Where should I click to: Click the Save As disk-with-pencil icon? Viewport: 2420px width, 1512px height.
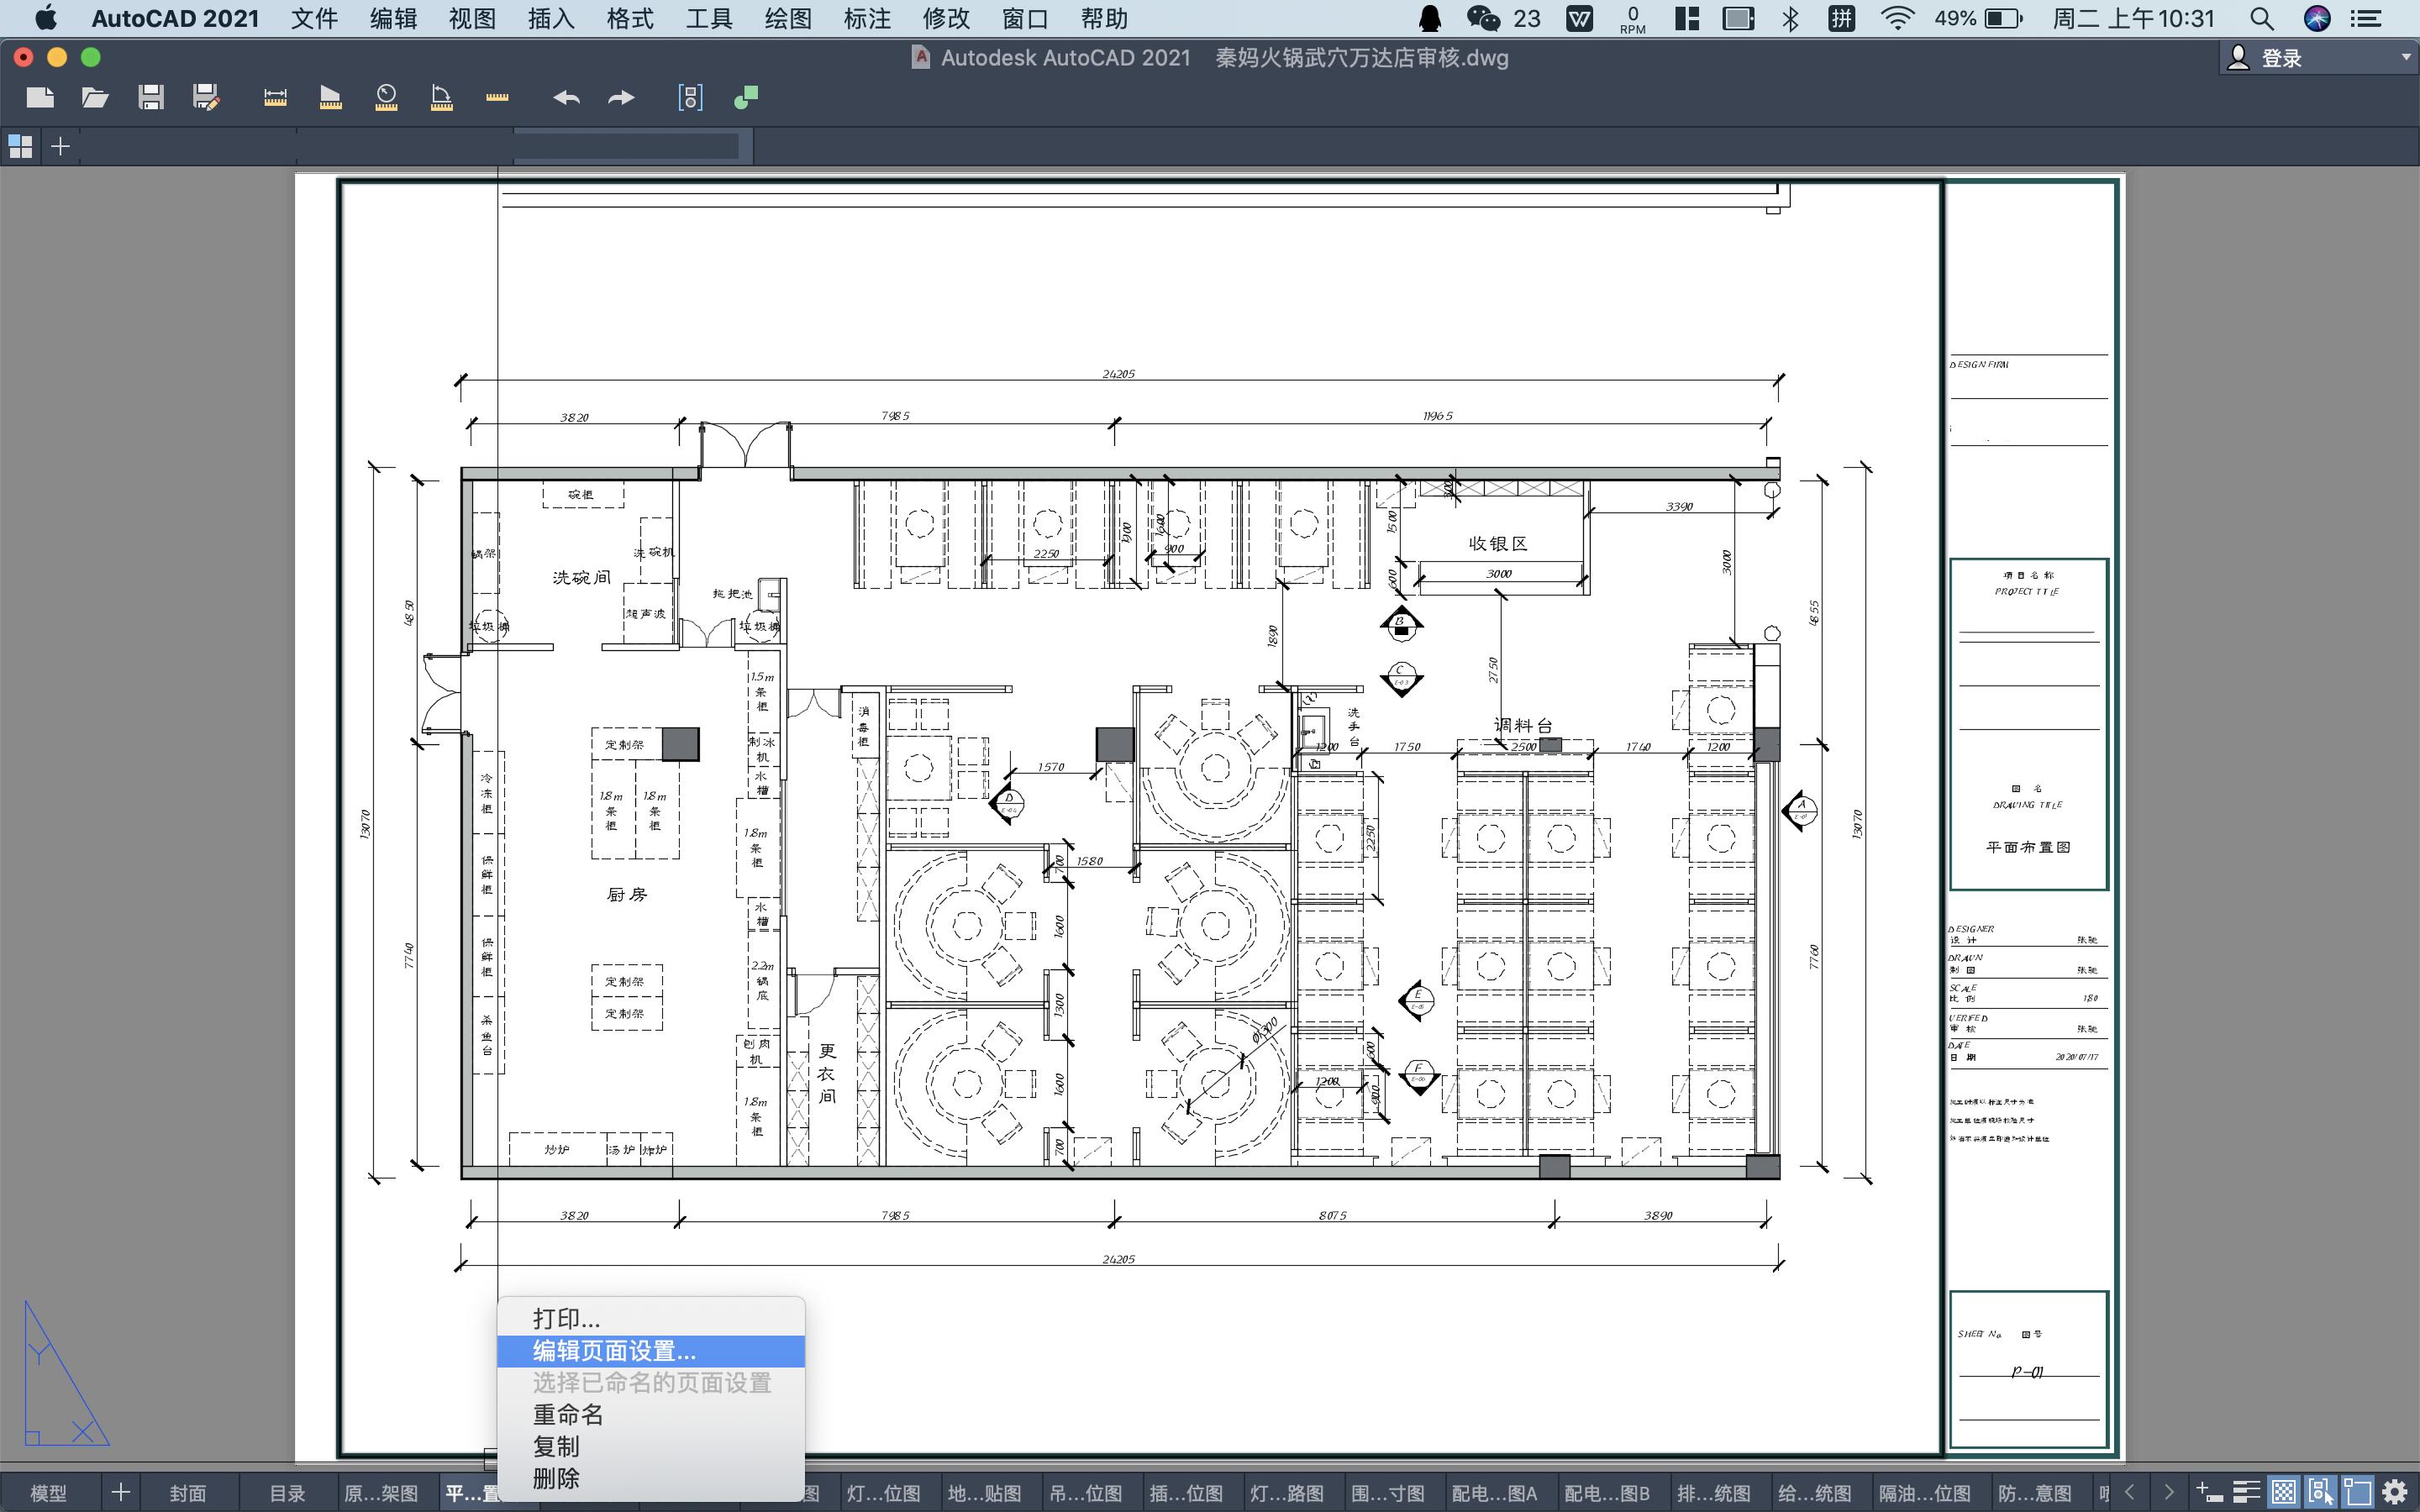(206, 97)
